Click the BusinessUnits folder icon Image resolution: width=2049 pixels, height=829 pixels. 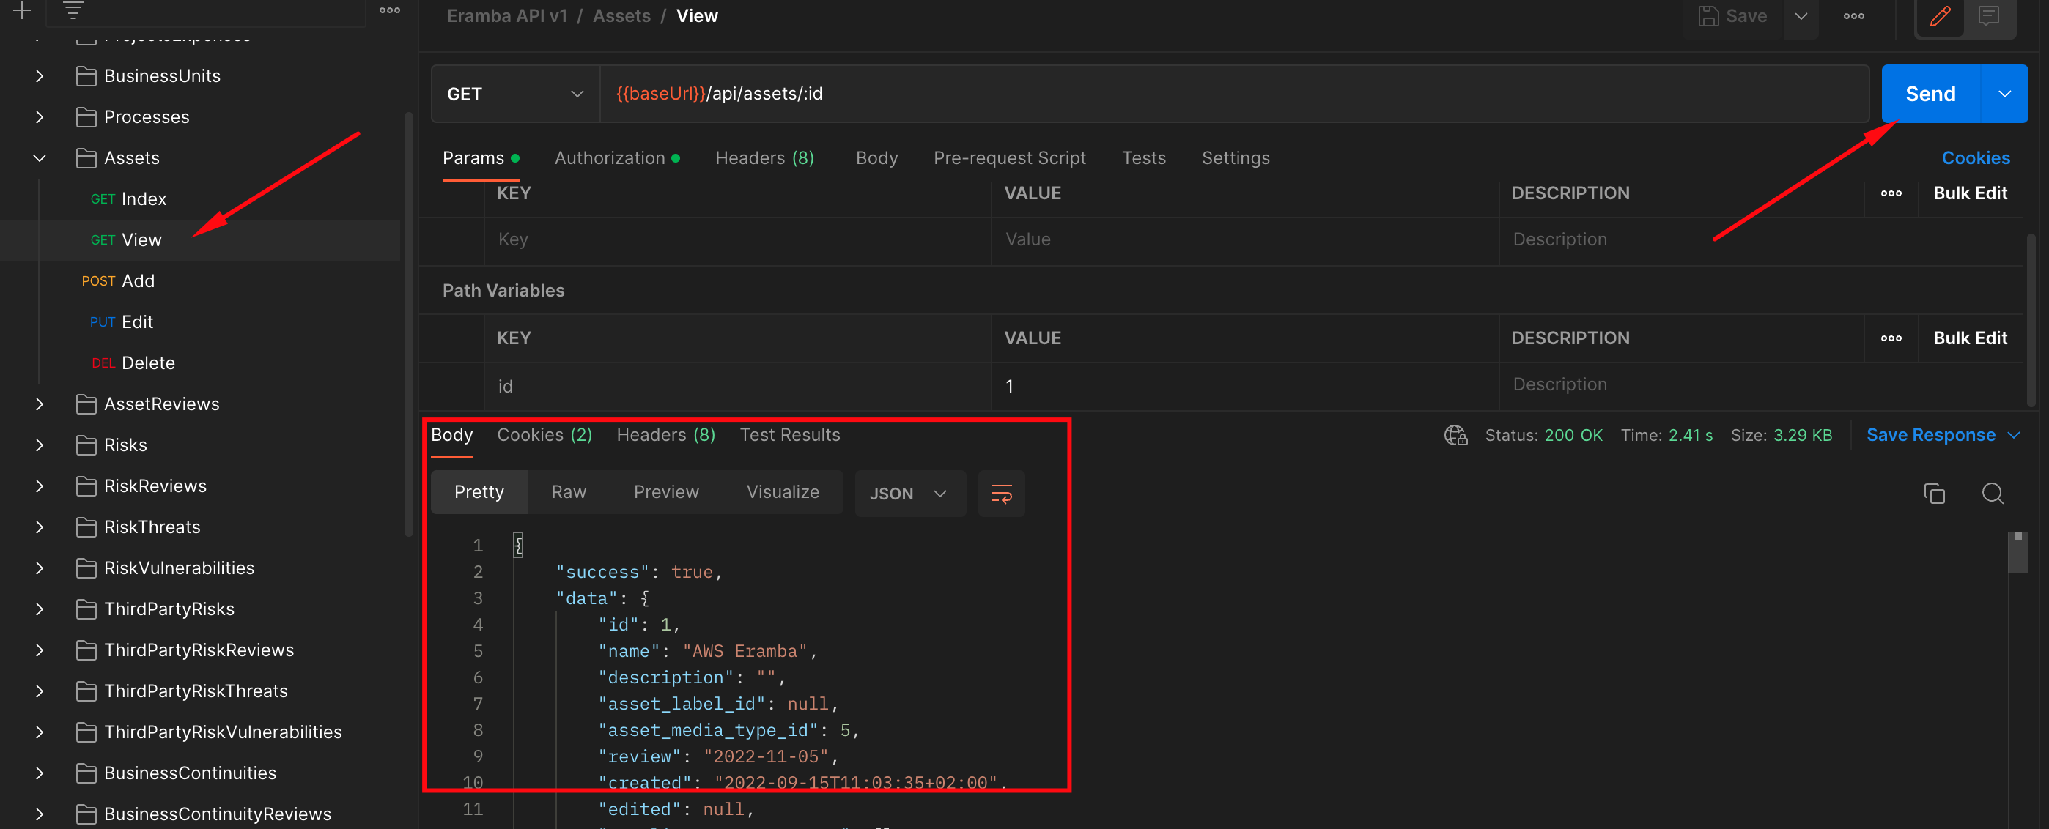tap(86, 75)
